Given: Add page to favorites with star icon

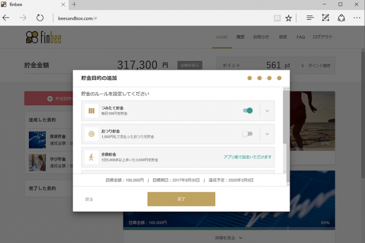Looking at the screenshot, I should [288, 18].
